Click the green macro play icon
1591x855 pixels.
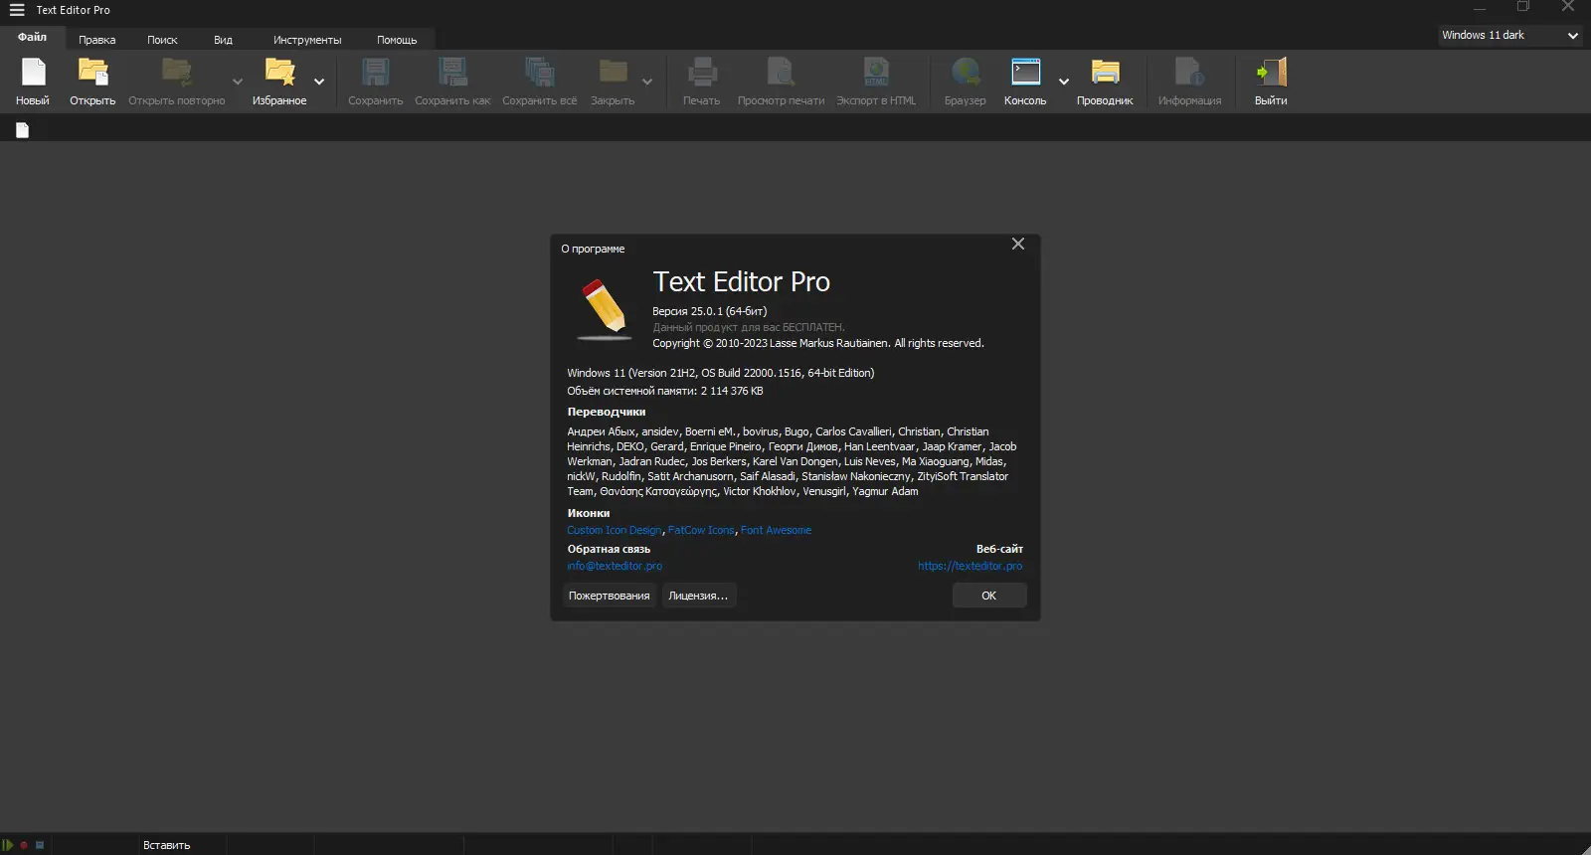coord(8,845)
